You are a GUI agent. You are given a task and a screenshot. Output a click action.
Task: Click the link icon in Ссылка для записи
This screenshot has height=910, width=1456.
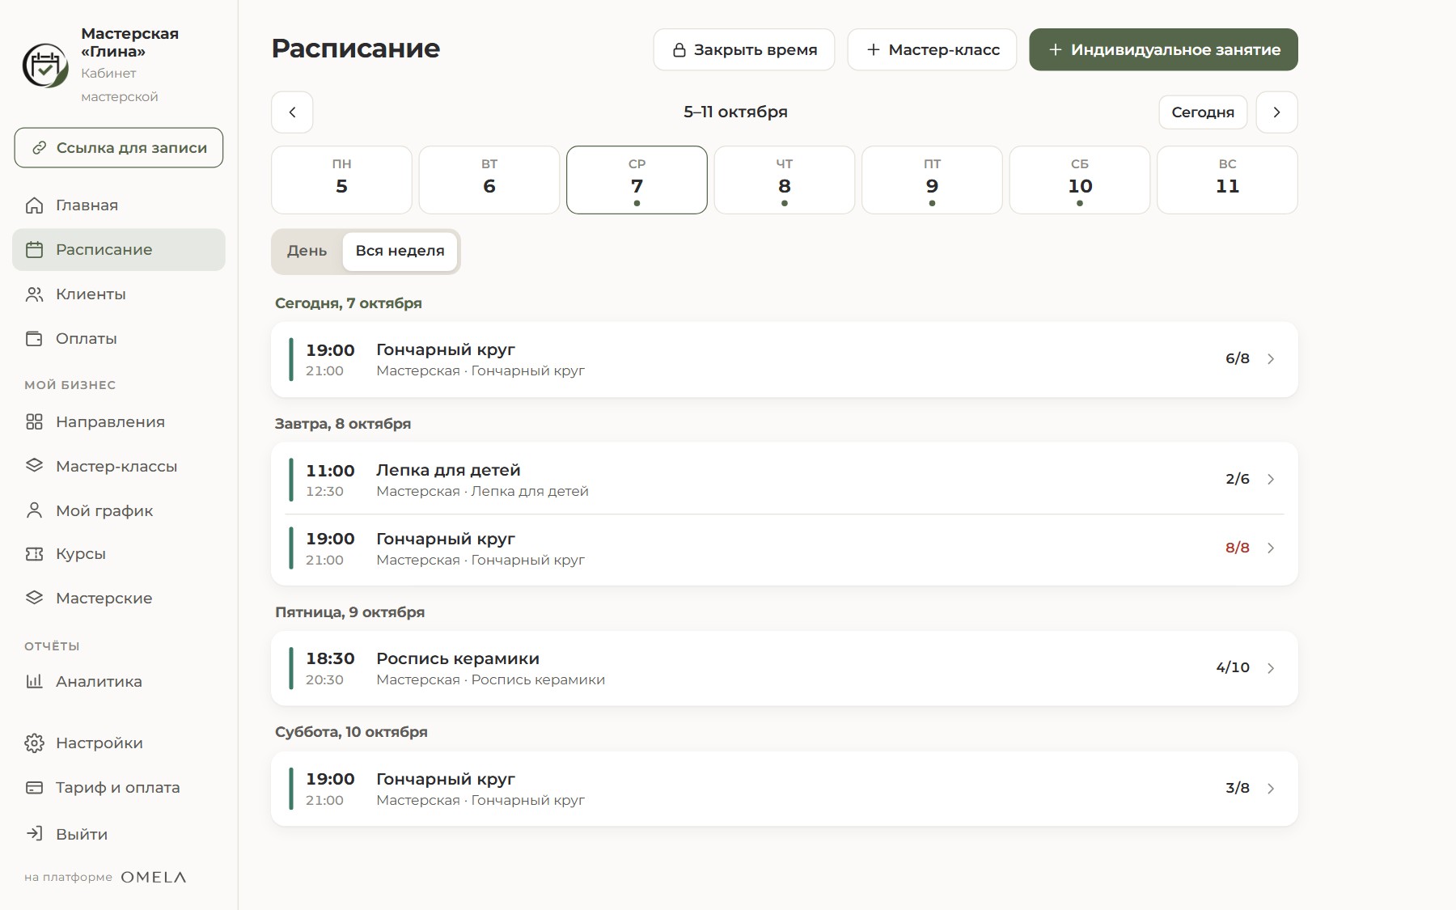pos(39,148)
